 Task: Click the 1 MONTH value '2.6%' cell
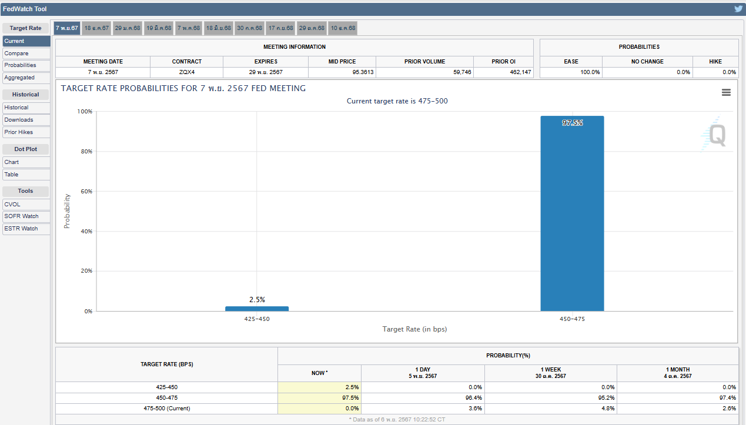[x=678, y=409]
